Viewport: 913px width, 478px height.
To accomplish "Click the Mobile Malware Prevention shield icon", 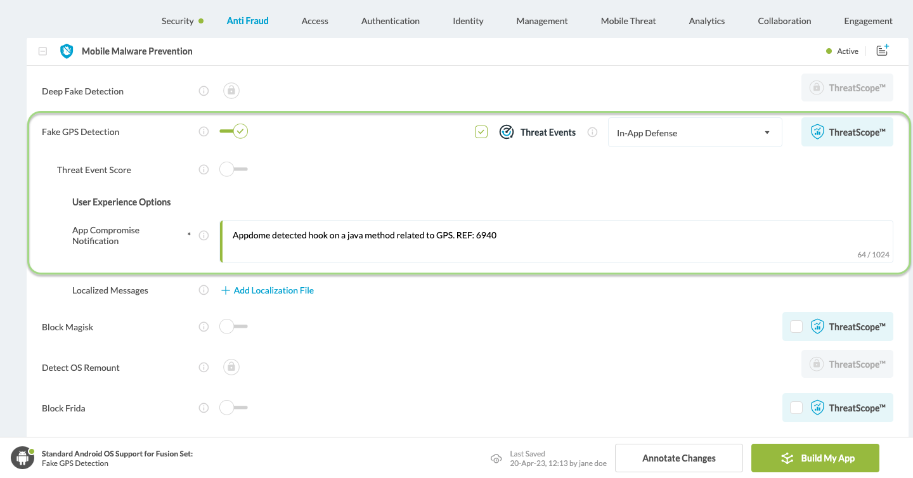I will tap(67, 51).
